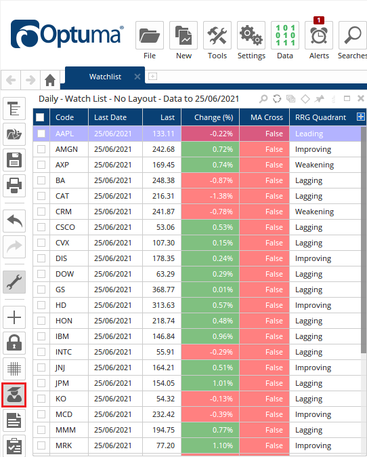Tick the AMGN row checkbox
Image resolution: width=367 pixels, height=457 pixels.
[41, 149]
